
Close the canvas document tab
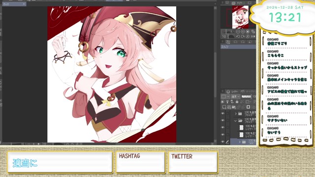click(x=24, y=4)
